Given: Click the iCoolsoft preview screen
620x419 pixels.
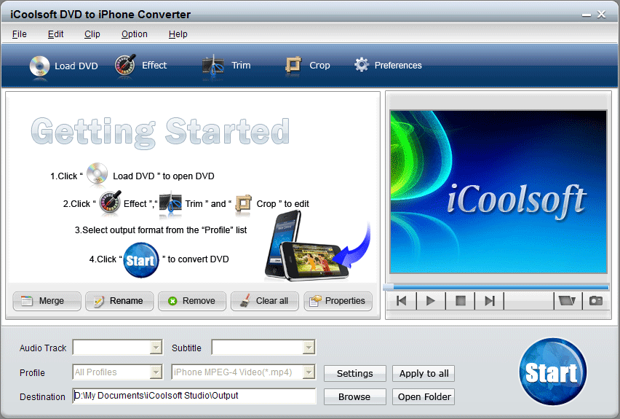Looking at the screenshot, I should pyautogui.click(x=498, y=192).
